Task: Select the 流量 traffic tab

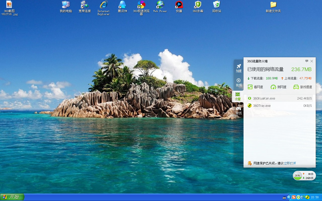Action: 237,96
